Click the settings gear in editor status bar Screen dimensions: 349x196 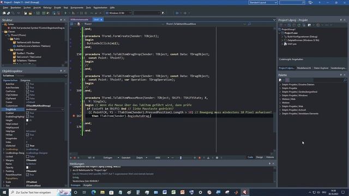point(217,158)
